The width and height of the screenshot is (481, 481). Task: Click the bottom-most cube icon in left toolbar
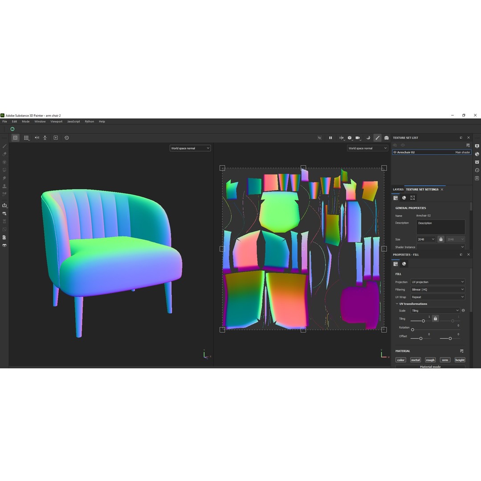click(x=4, y=245)
